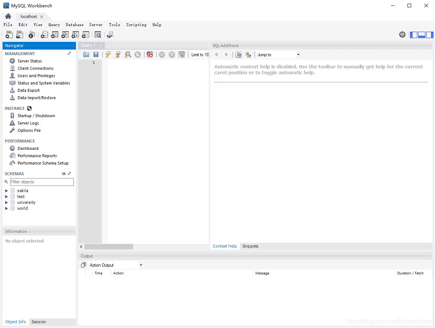
Task: Open Performance Schema Setup
Action: [43, 163]
